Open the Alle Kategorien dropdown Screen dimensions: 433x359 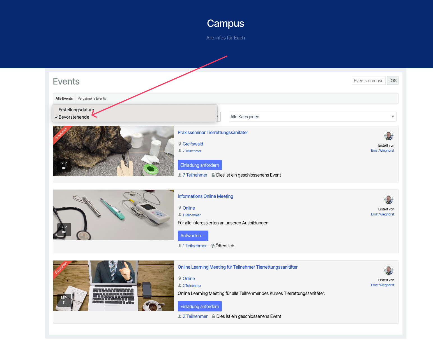tap(312, 117)
